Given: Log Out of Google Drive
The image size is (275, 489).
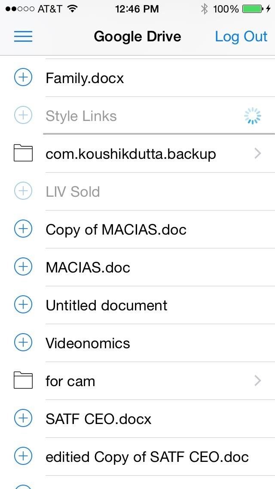Looking at the screenshot, I should tap(241, 37).
